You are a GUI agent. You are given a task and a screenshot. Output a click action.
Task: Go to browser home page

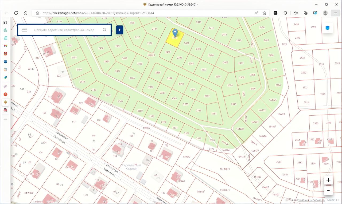(26, 13)
